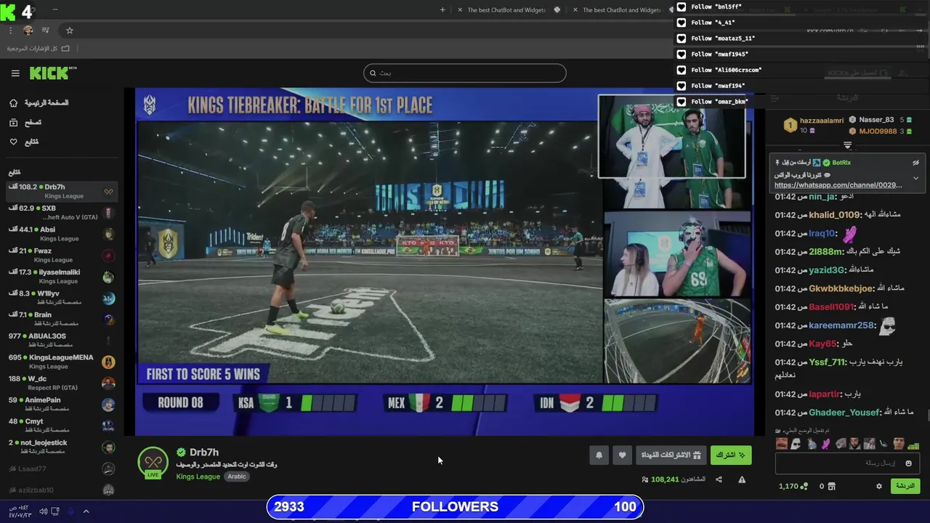The image size is (930, 523).
Task: Open the chat shop icon
Action: pyautogui.click(x=832, y=486)
